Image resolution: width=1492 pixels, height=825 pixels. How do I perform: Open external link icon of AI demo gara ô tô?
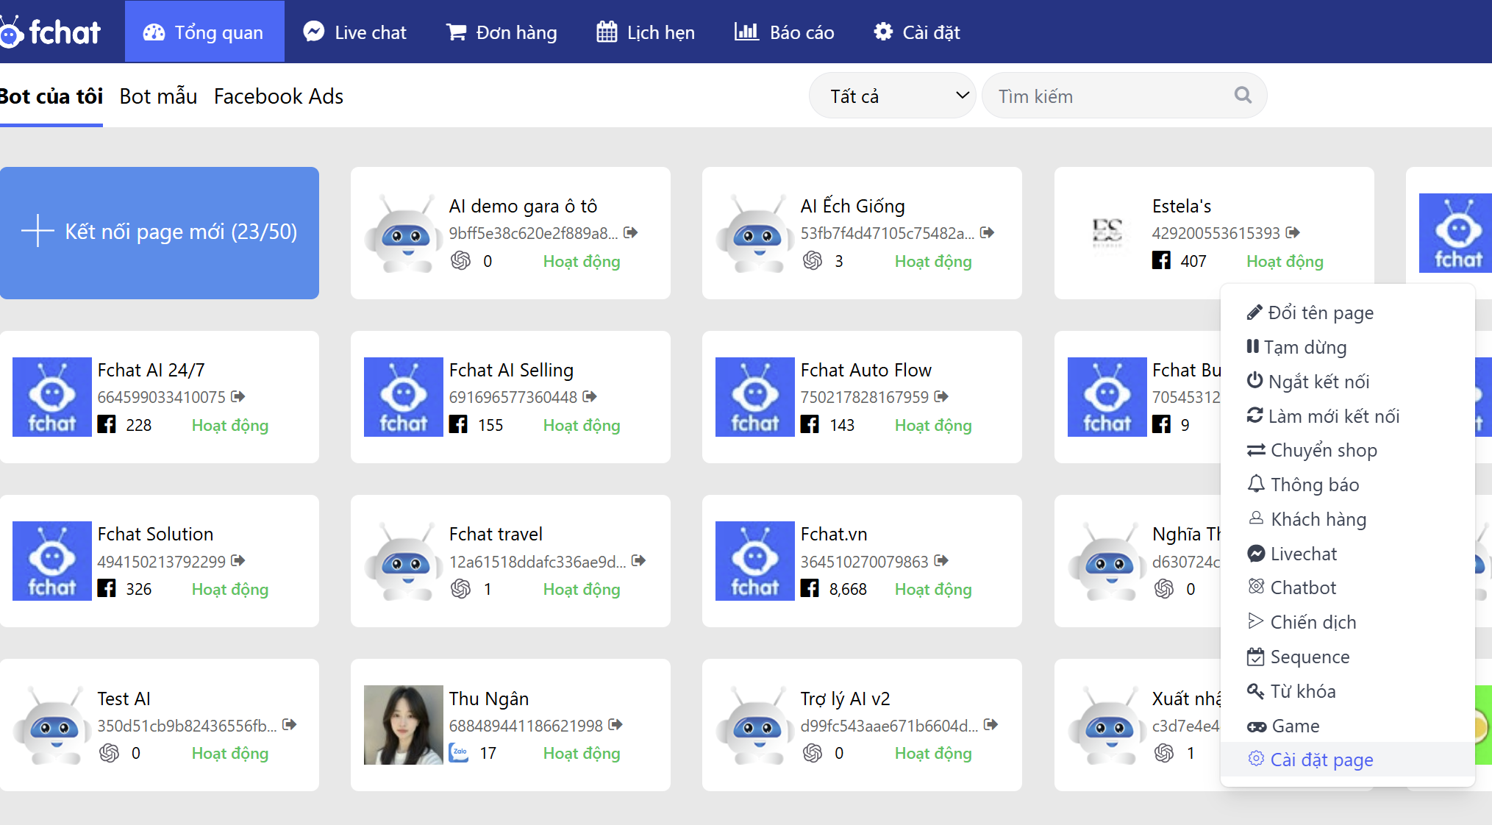(x=630, y=232)
